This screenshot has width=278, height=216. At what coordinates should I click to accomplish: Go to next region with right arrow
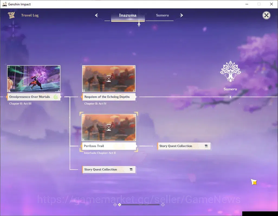coord(181,15)
